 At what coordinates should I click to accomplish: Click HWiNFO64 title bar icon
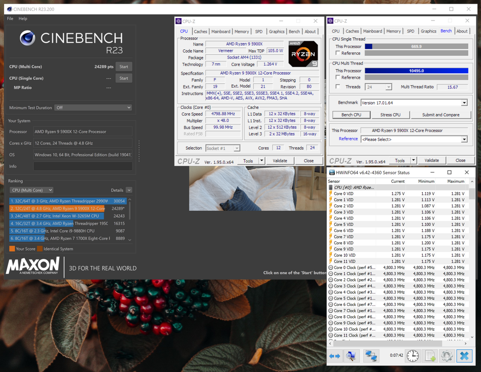tap(332, 173)
